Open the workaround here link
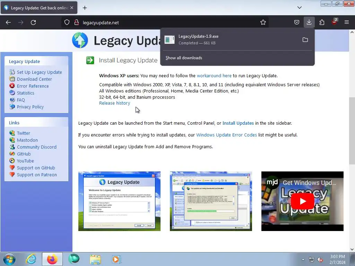The height and width of the screenshot is (266, 355). click(214, 76)
